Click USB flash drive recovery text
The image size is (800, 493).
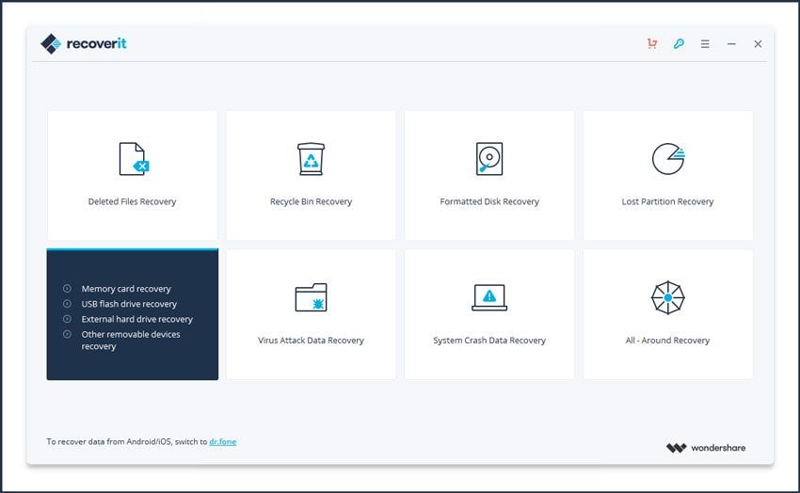(129, 304)
